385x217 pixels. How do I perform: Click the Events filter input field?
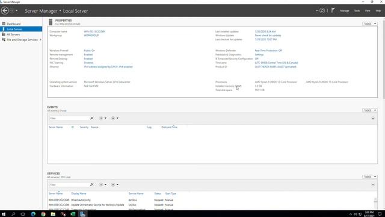click(x=69, y=118)
